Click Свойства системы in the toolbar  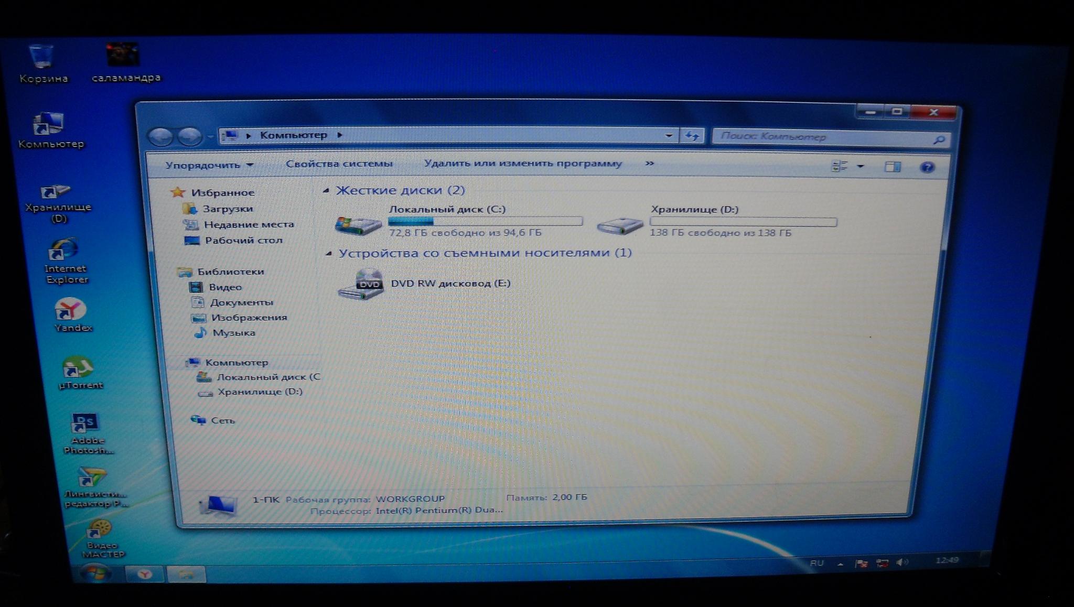[x=339, y=164]
